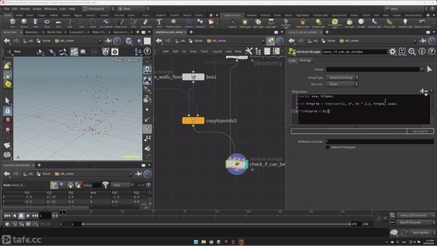Open the network editor Layout menu

[217, 51]
